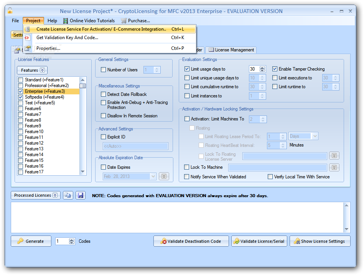364x275 pixels.
Task: Check Limit unique usage days to
Action: 187,78
